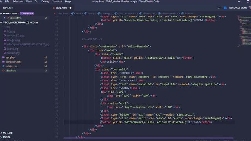Click html in the breadcrumb
The height and width of the screenshot is (141, 251).
click(x=78, y=13)
